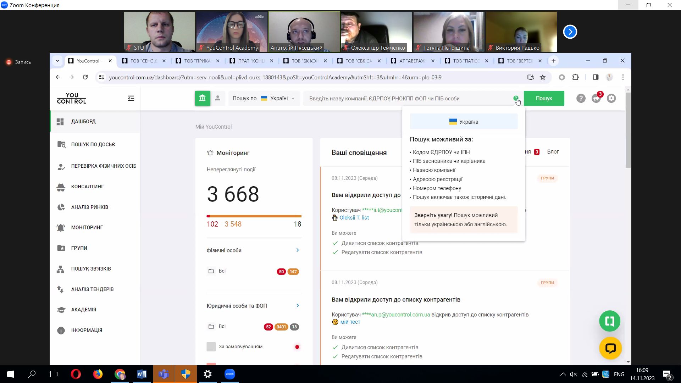681x383 pixels.
Task: Click the email link ****an.p@youcontrol.com.ua
Action: point(396,315)
